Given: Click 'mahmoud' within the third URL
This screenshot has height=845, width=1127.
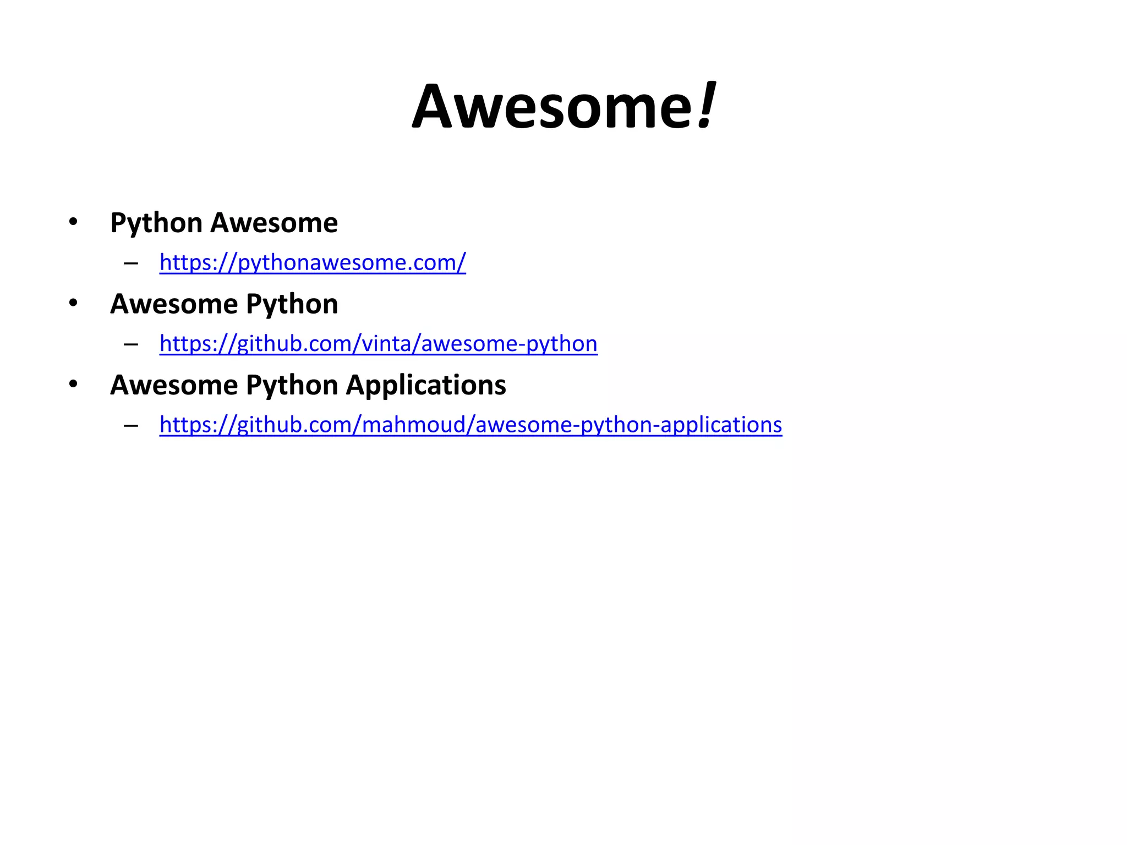Looking at the screenshot, I should (413, 425).
